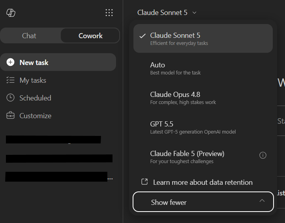The height and width of the screenshot is (223, 285).
Task: Click the clock icon beside Scheduled
Action: (x=10, y=98)
